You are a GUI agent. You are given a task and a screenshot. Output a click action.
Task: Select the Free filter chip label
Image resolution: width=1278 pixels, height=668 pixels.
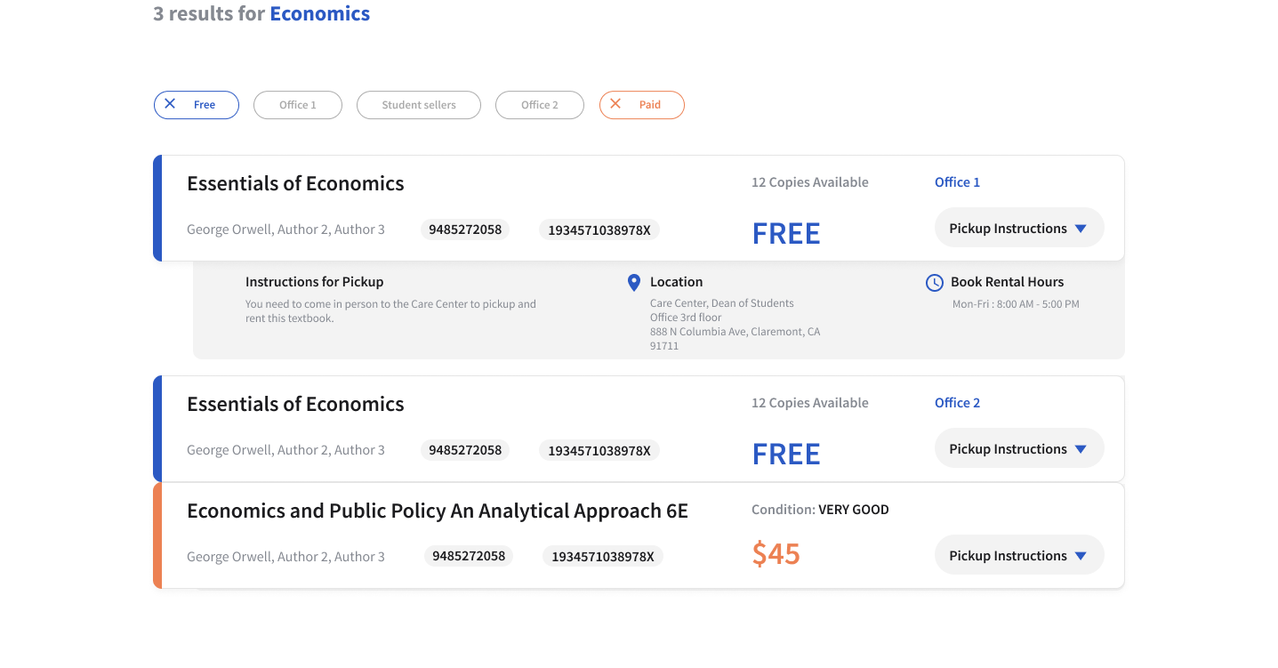pyautogui.click(x=205, y=105)
